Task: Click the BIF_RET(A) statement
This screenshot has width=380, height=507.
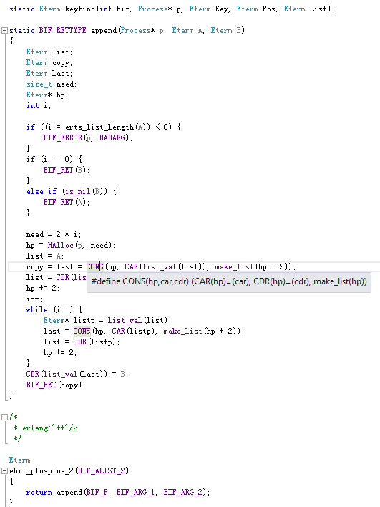Action: tap(67, 202)
